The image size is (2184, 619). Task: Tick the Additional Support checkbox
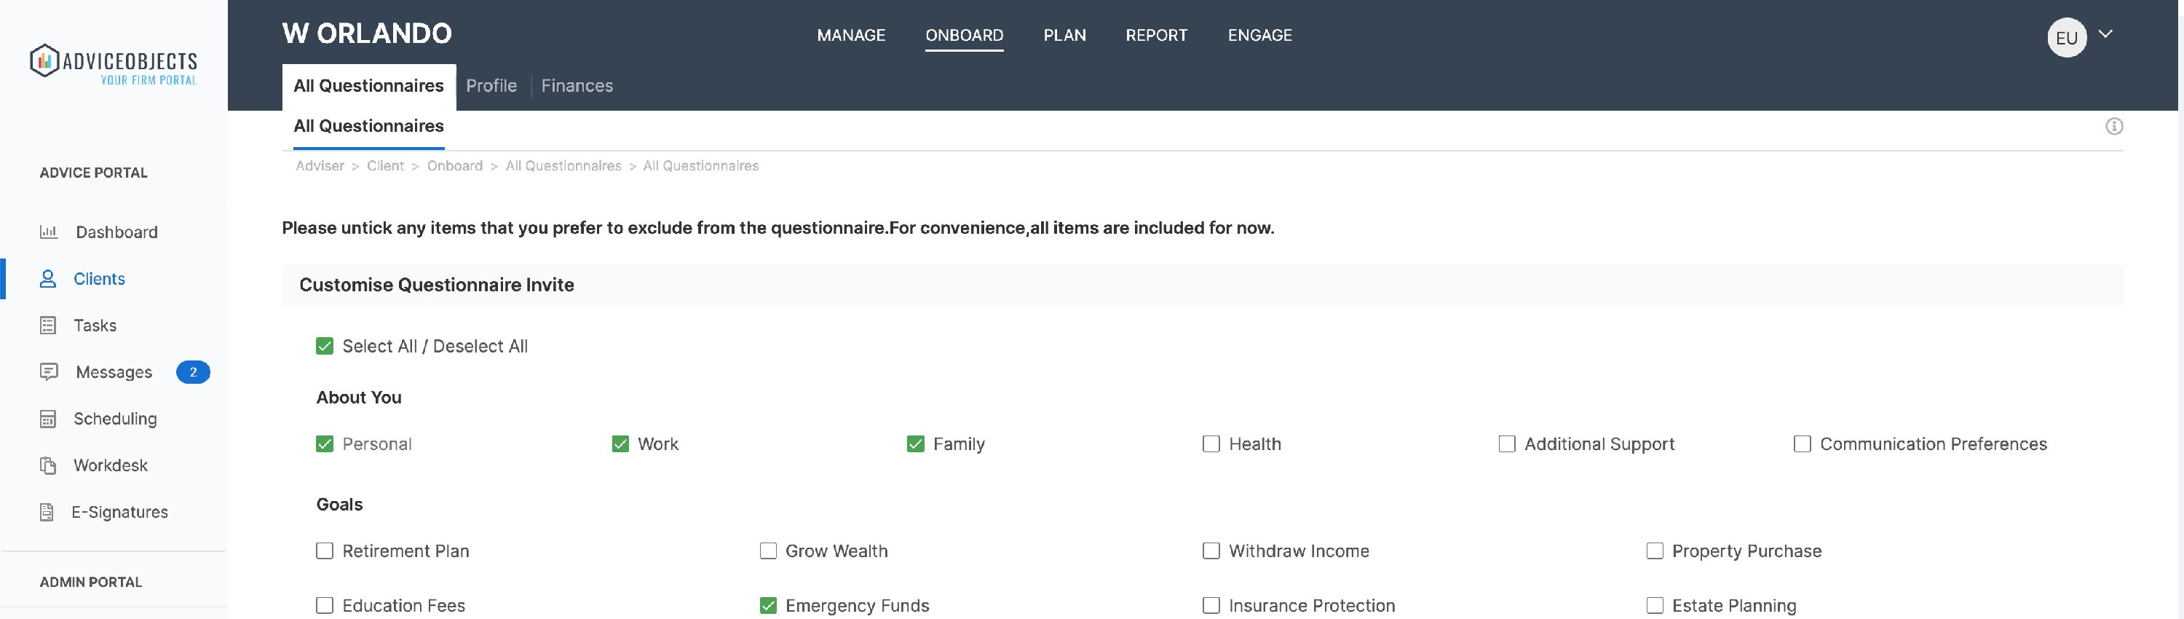tap(1506, 443)
